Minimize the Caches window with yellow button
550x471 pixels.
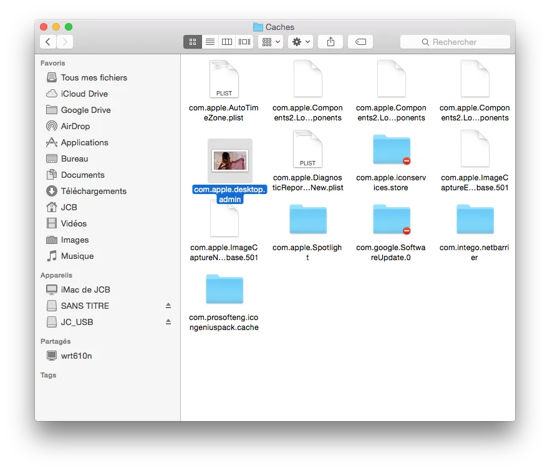[x=56, y=27]
